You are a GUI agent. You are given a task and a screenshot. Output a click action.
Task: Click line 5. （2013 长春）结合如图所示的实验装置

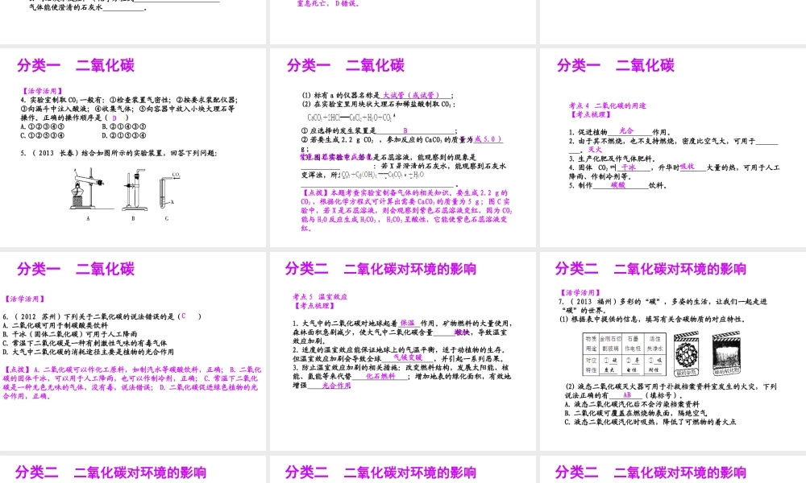118,153
